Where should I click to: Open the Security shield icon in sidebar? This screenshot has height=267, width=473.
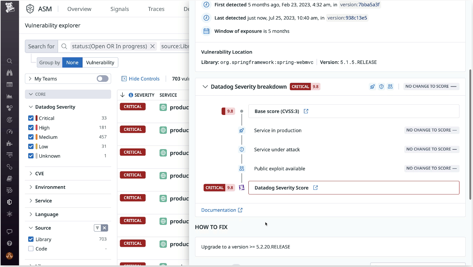coord(10,202)
